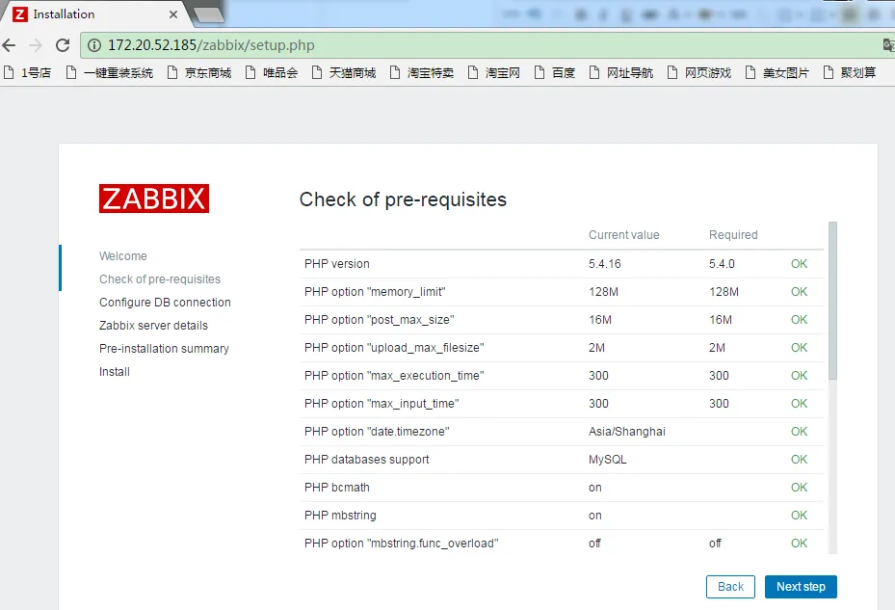The image size is (895, 610).
Task: Click PHP option "max_input_time" row label
Action: [382, 404]
